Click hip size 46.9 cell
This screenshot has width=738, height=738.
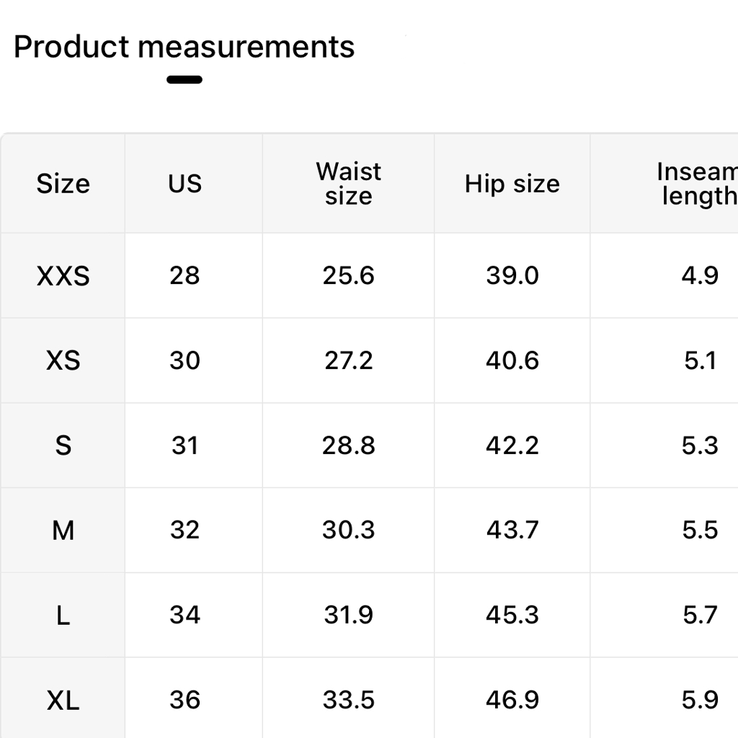(512, 700)
